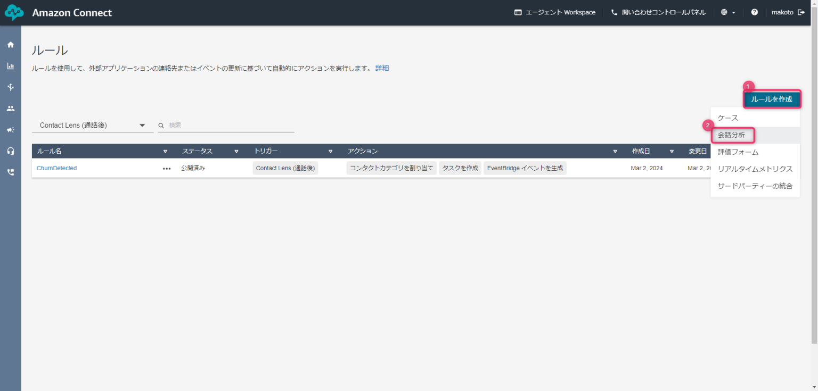Open the ChurnDetected rule link
This screenshot has height=391, width=818.
click(56, 168)
